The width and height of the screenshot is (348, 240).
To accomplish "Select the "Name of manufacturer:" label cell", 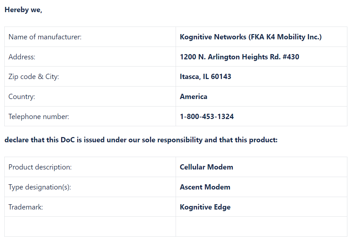I will pyautogui.click(x=45, y=37).
